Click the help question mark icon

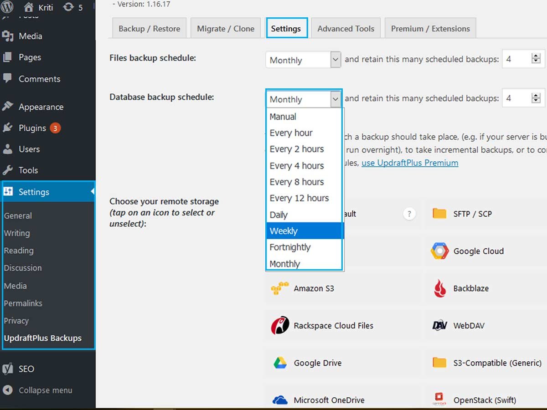coord(409,214)
